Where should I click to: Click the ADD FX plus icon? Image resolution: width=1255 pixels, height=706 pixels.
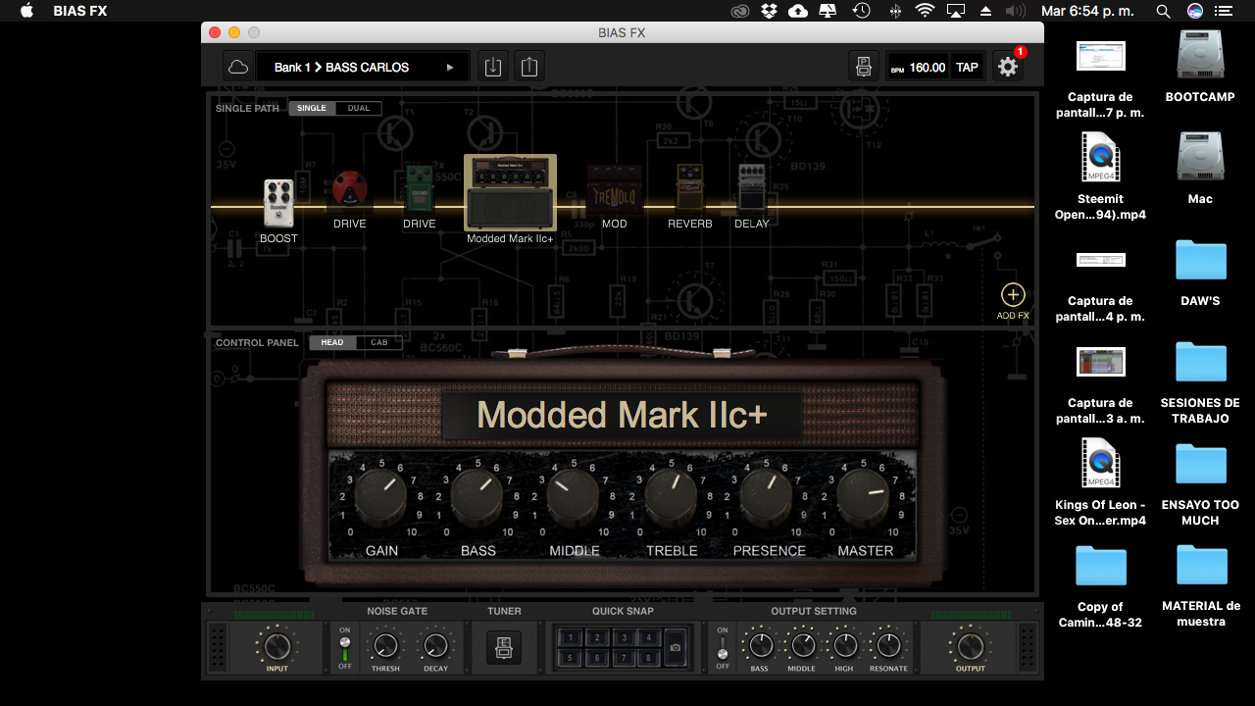pyautogui.click(x=1012, y=295)
